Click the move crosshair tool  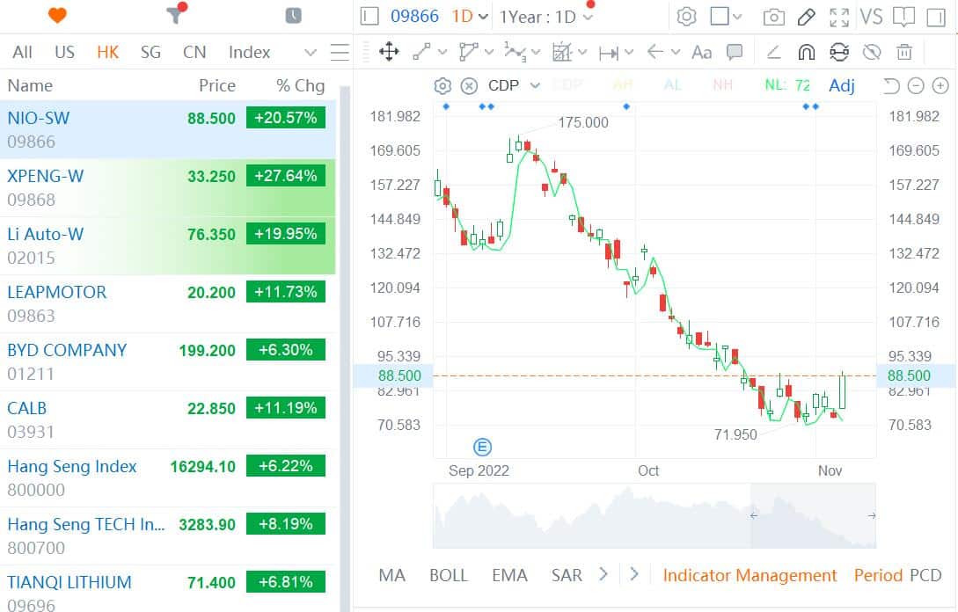pyautogui.click(x=388, y=52)
